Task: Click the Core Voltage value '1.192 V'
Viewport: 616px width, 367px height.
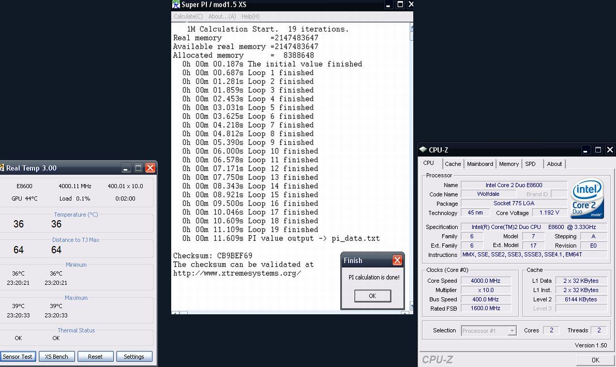Action: click(x=549, y=213)
